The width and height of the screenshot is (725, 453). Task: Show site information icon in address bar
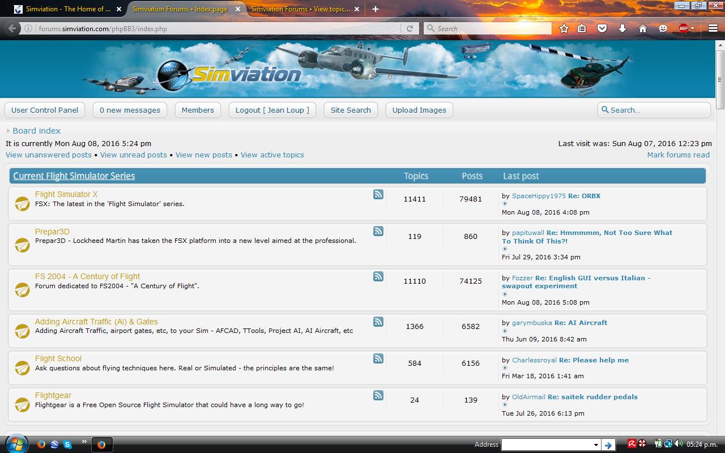pos(28,28)
